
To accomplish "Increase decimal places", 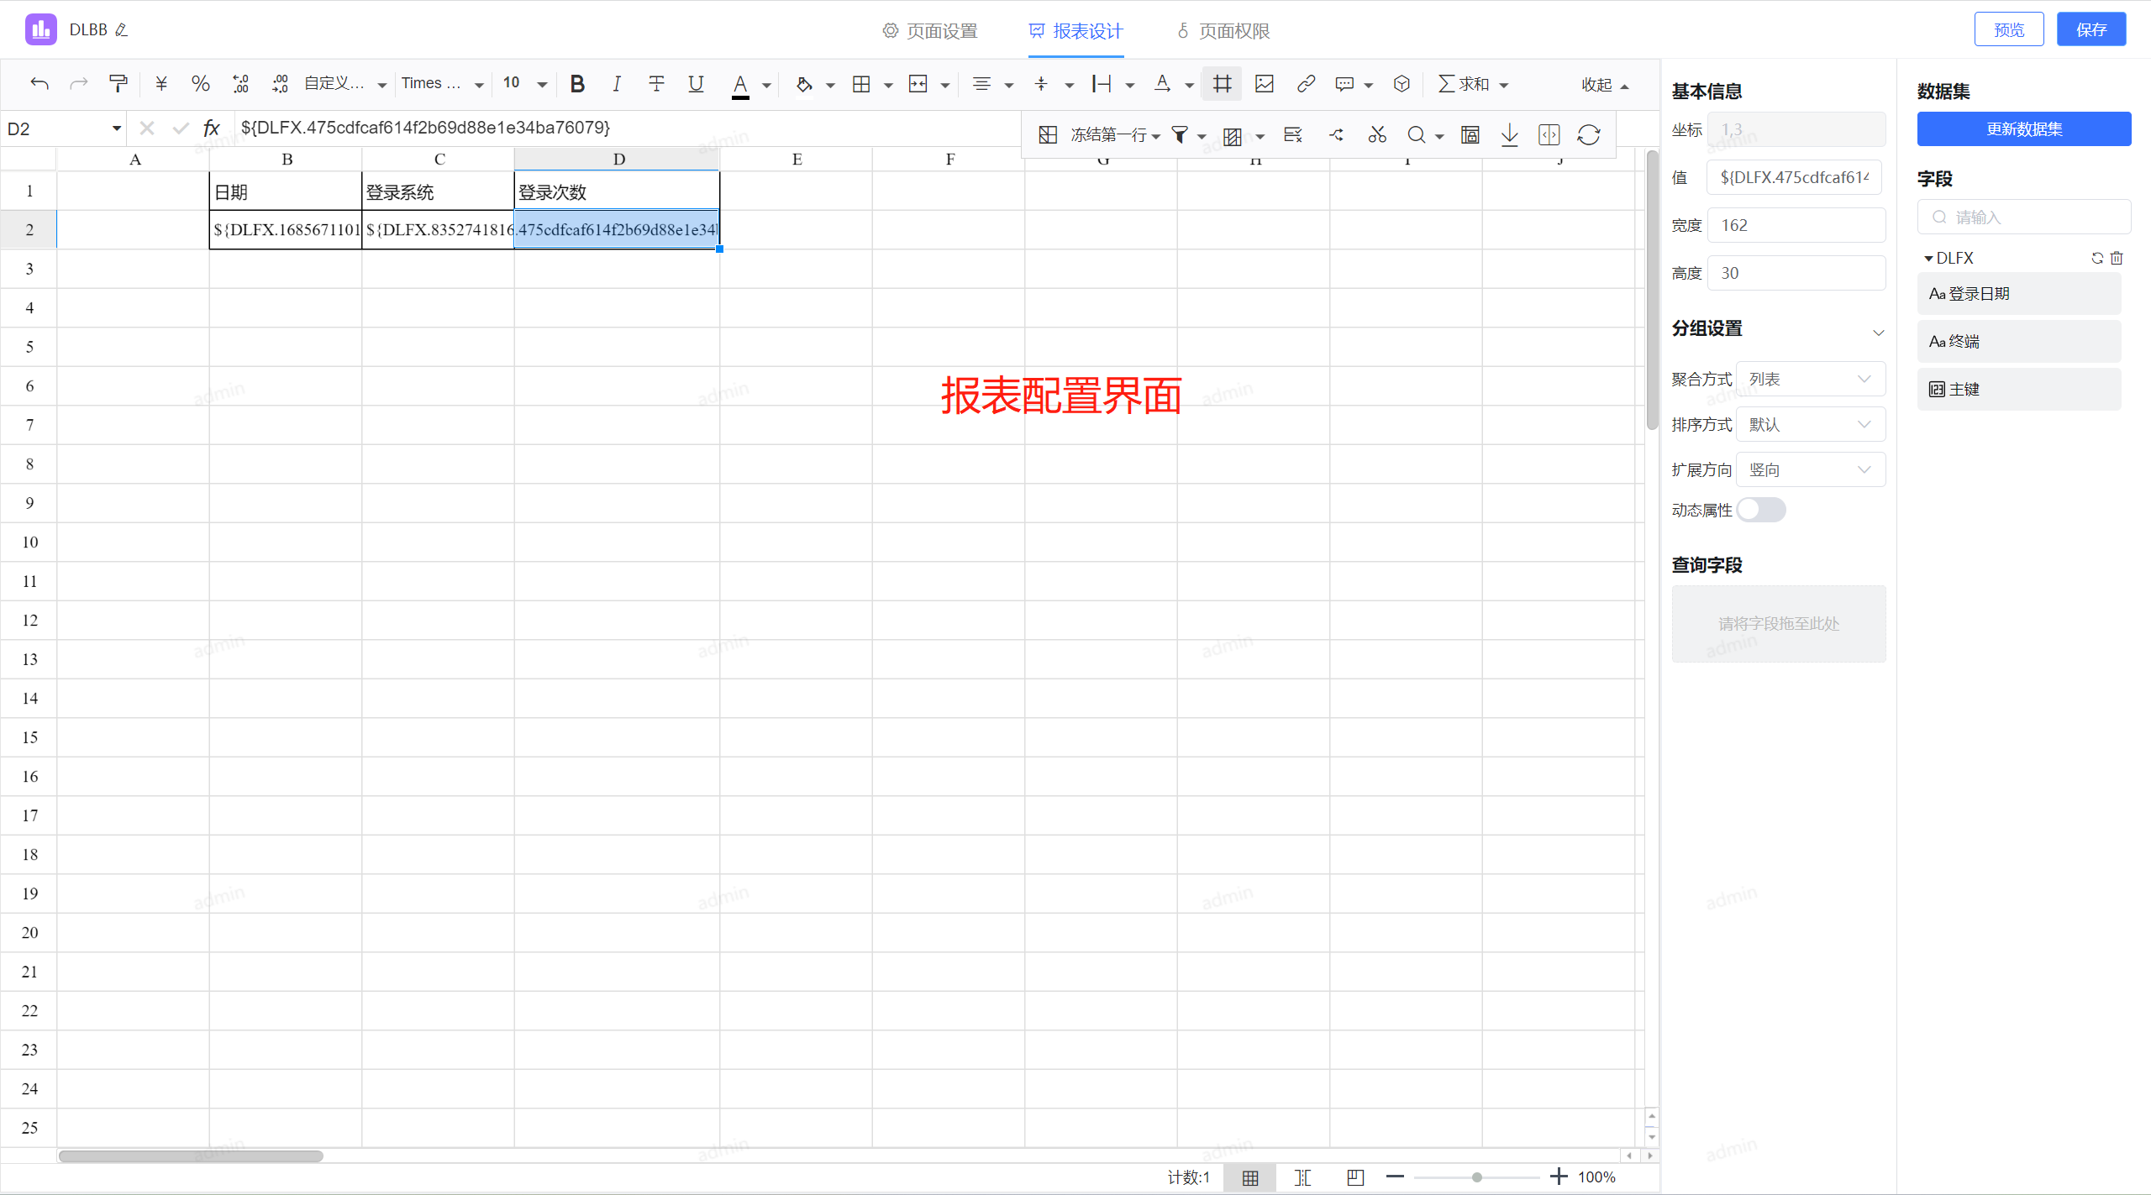I will click(280, 84).
